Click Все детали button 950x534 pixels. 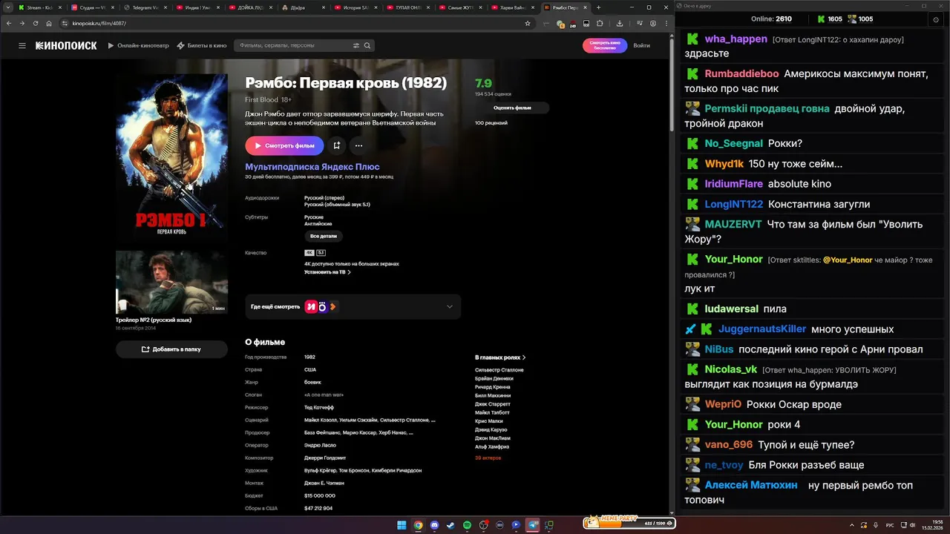(x=324, y=236)
